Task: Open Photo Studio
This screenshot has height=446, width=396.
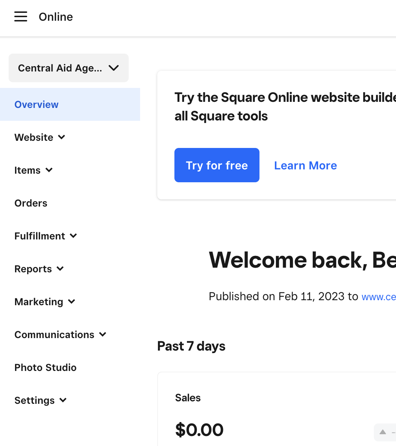Action: (x=45, y=367)
